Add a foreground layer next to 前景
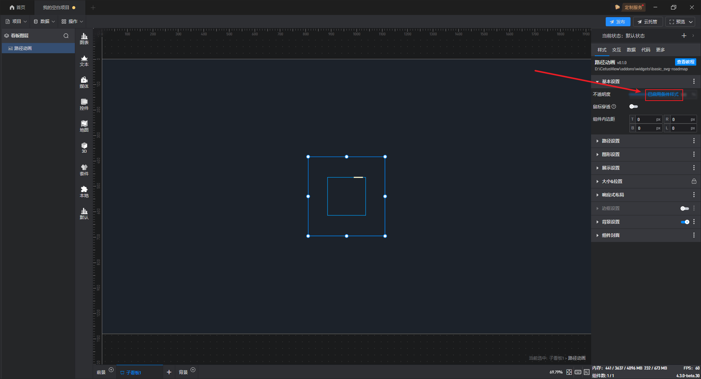701x379 pixels. pyautogui.click(x=111, y=370)
